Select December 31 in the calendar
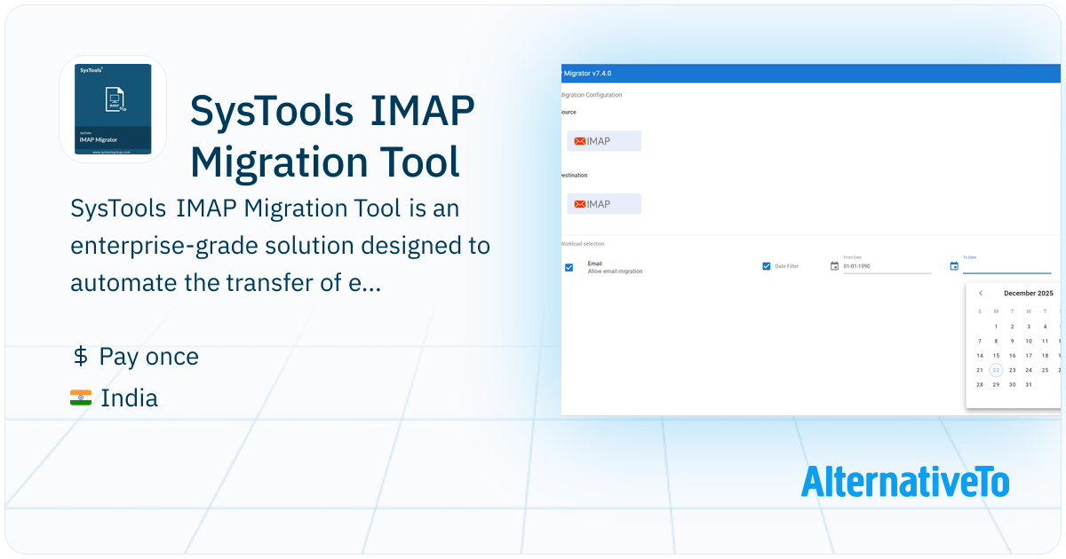 (x=1029, y=384)
